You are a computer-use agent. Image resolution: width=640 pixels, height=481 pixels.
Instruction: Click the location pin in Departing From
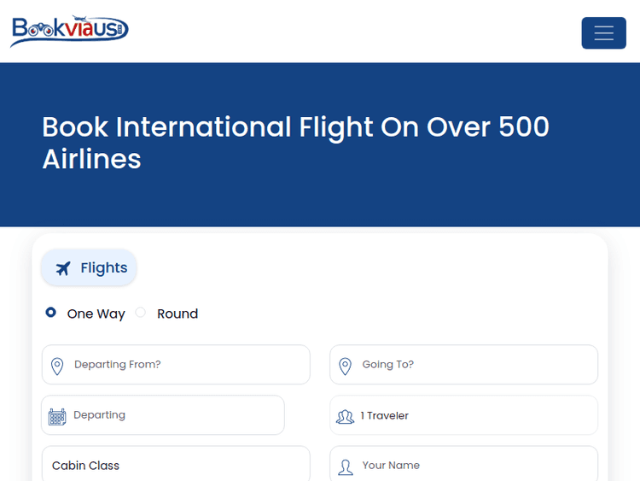[x=57, y=367]
